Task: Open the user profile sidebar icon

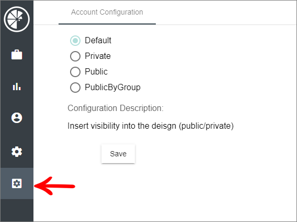Action: click(x=17, y=118)
